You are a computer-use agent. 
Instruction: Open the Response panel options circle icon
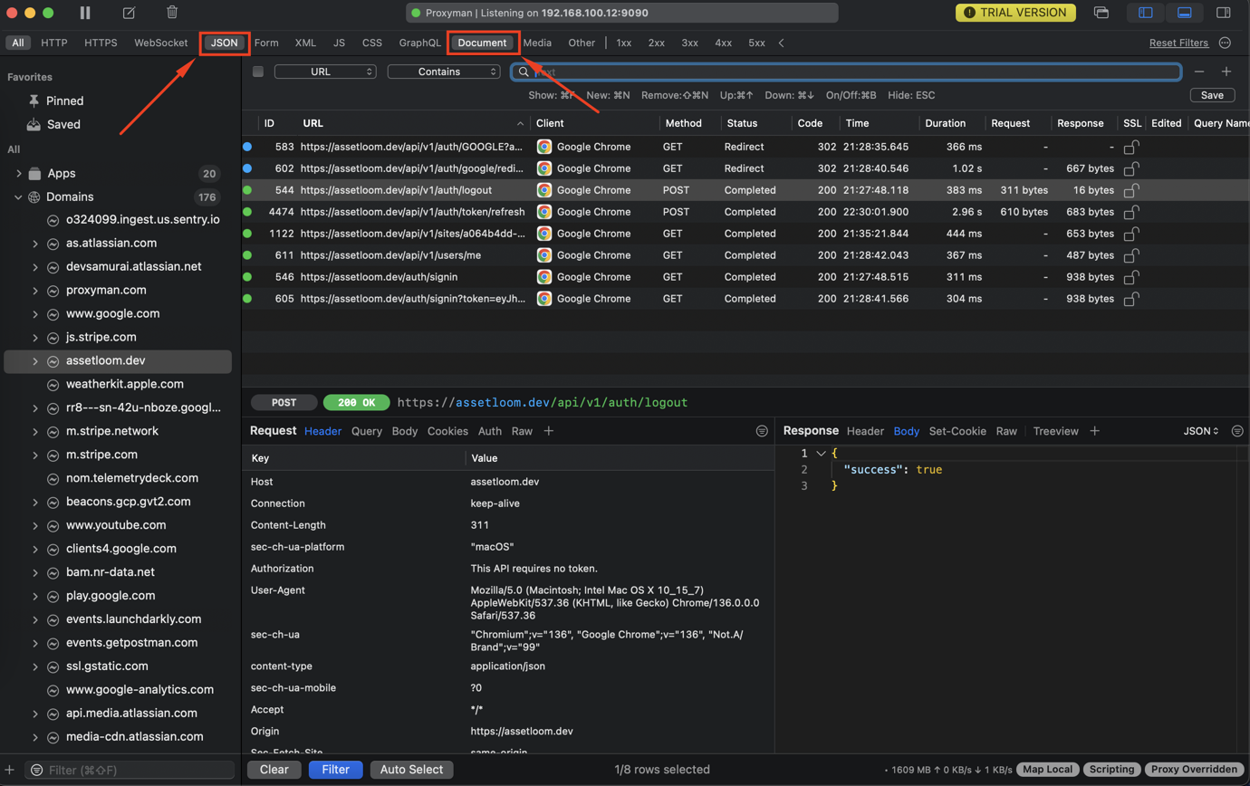coord(1236,431)
